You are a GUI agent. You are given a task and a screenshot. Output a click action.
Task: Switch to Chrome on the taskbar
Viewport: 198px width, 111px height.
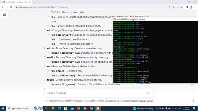(x=92, y=108)
